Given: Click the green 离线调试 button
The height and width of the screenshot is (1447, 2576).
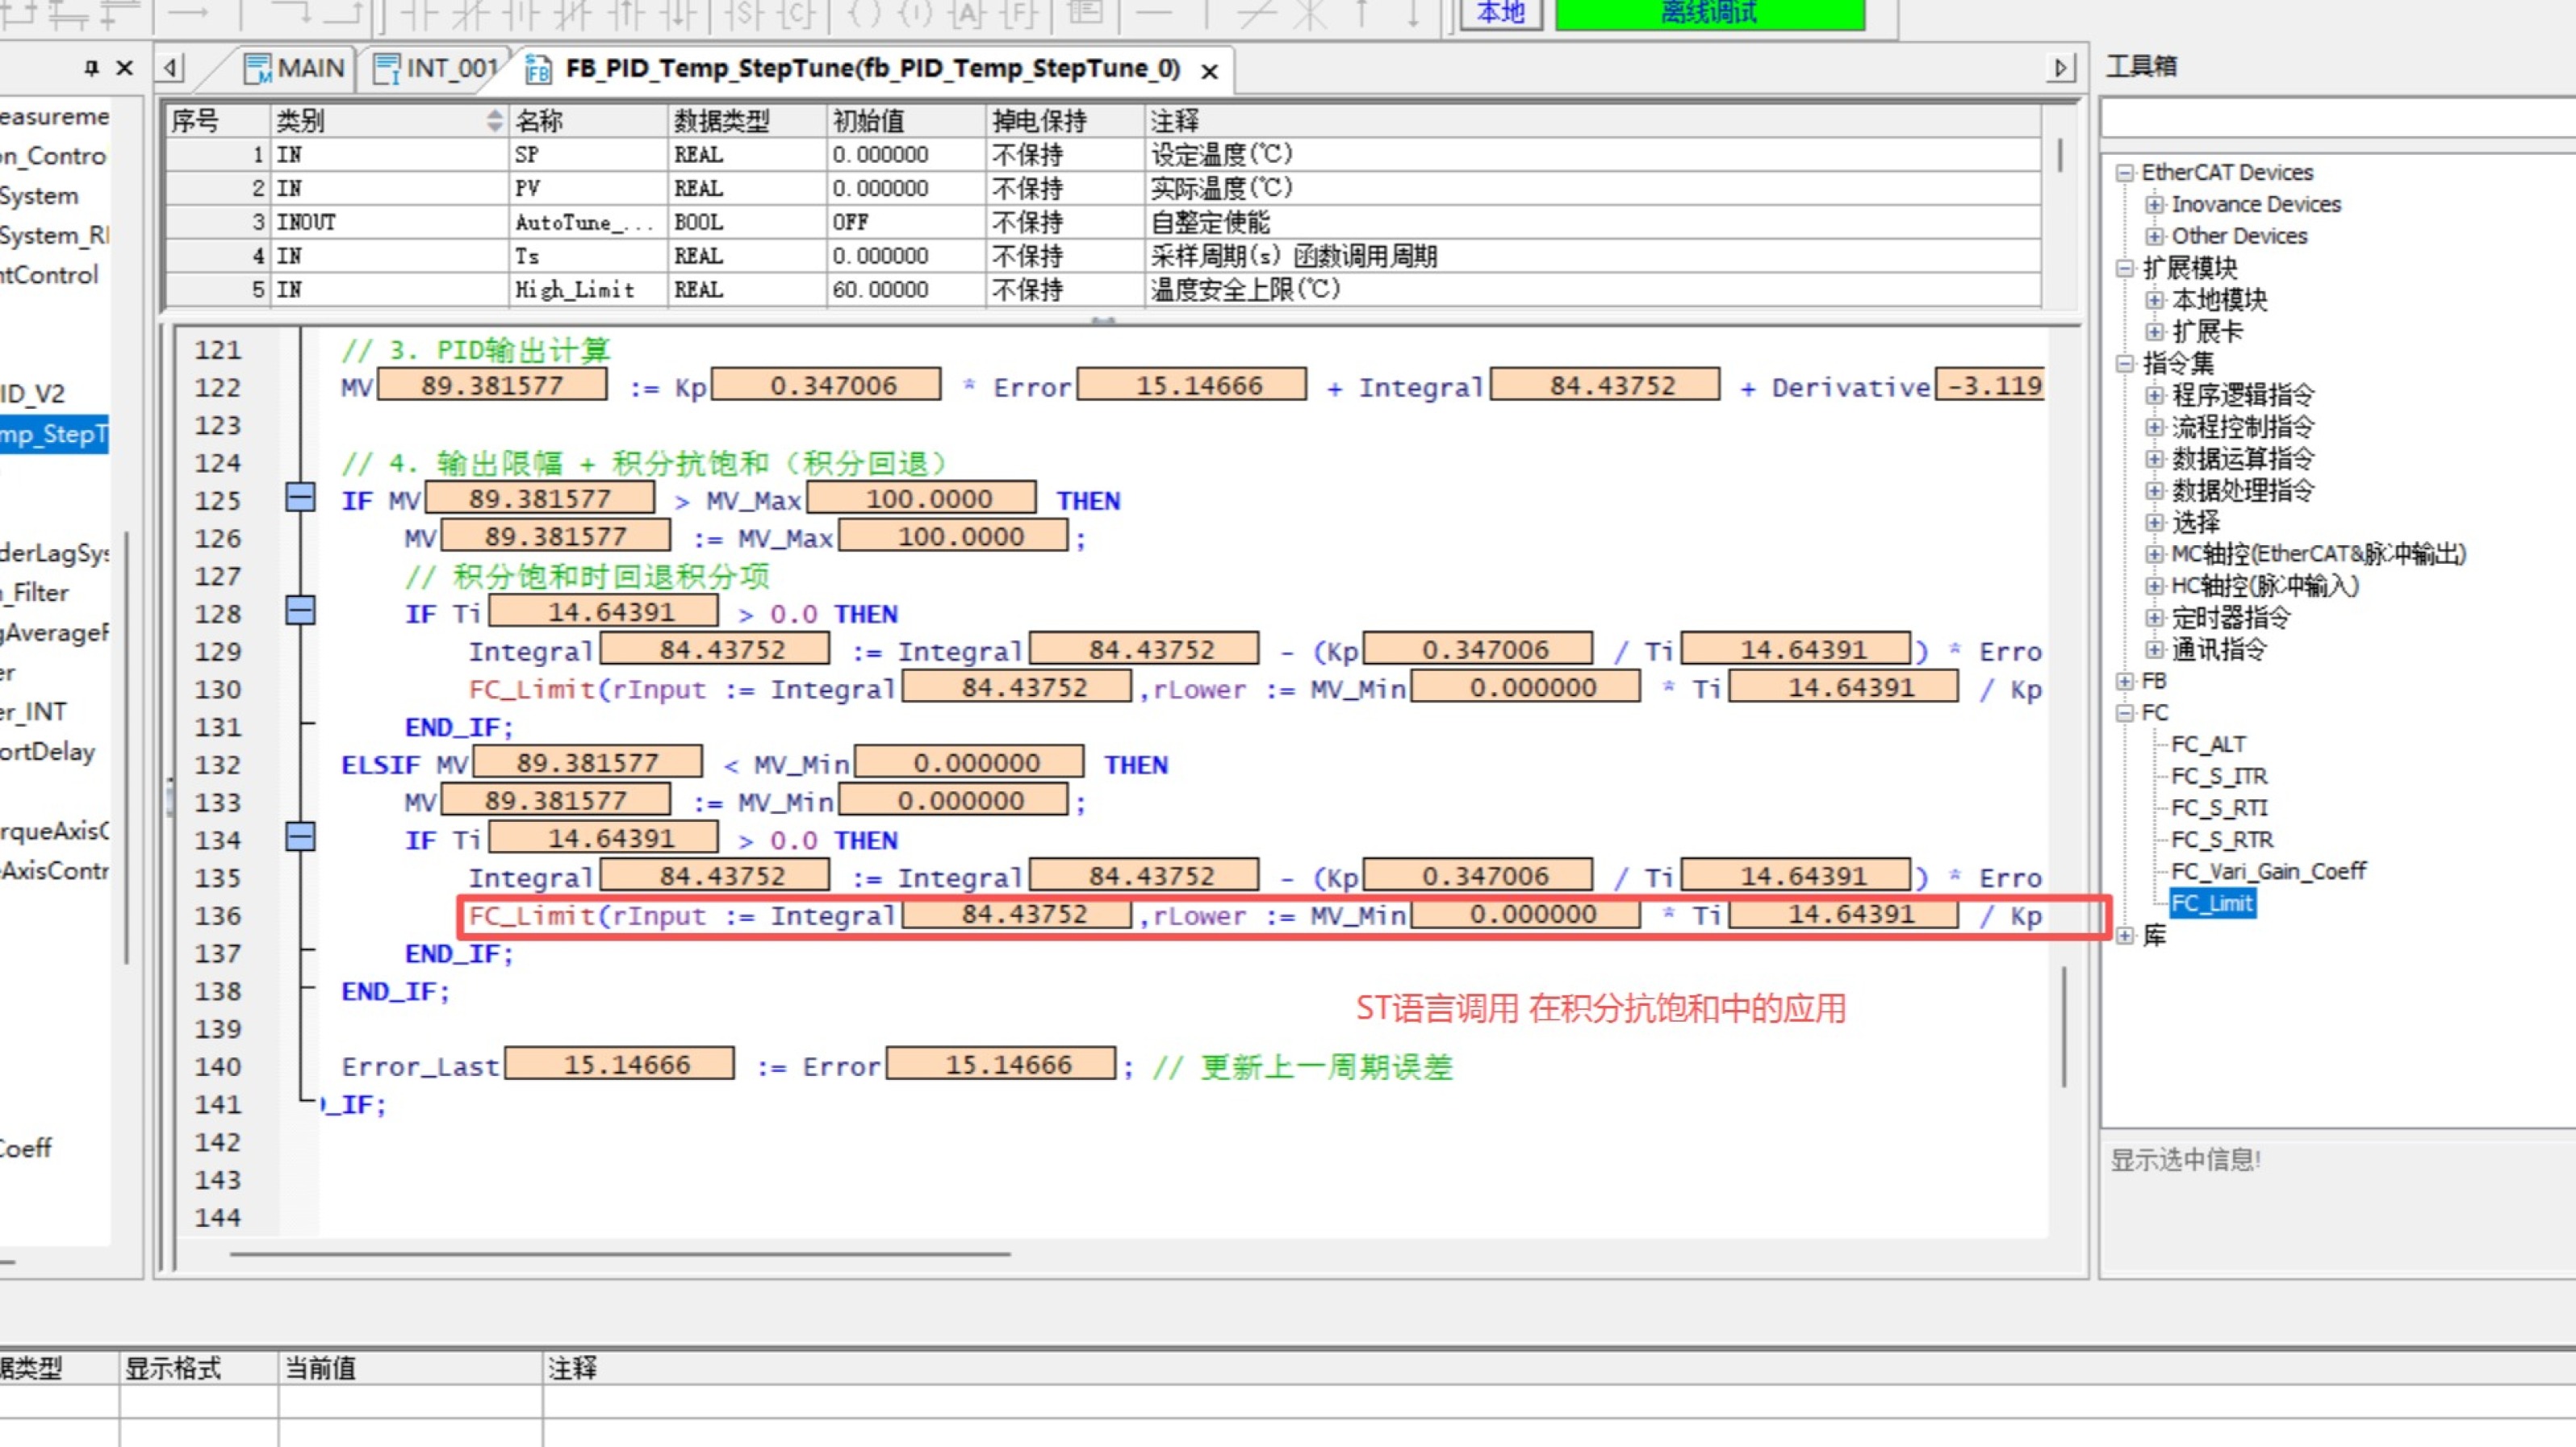Looking at the screenshot, I should click(x=1709, y=13).
